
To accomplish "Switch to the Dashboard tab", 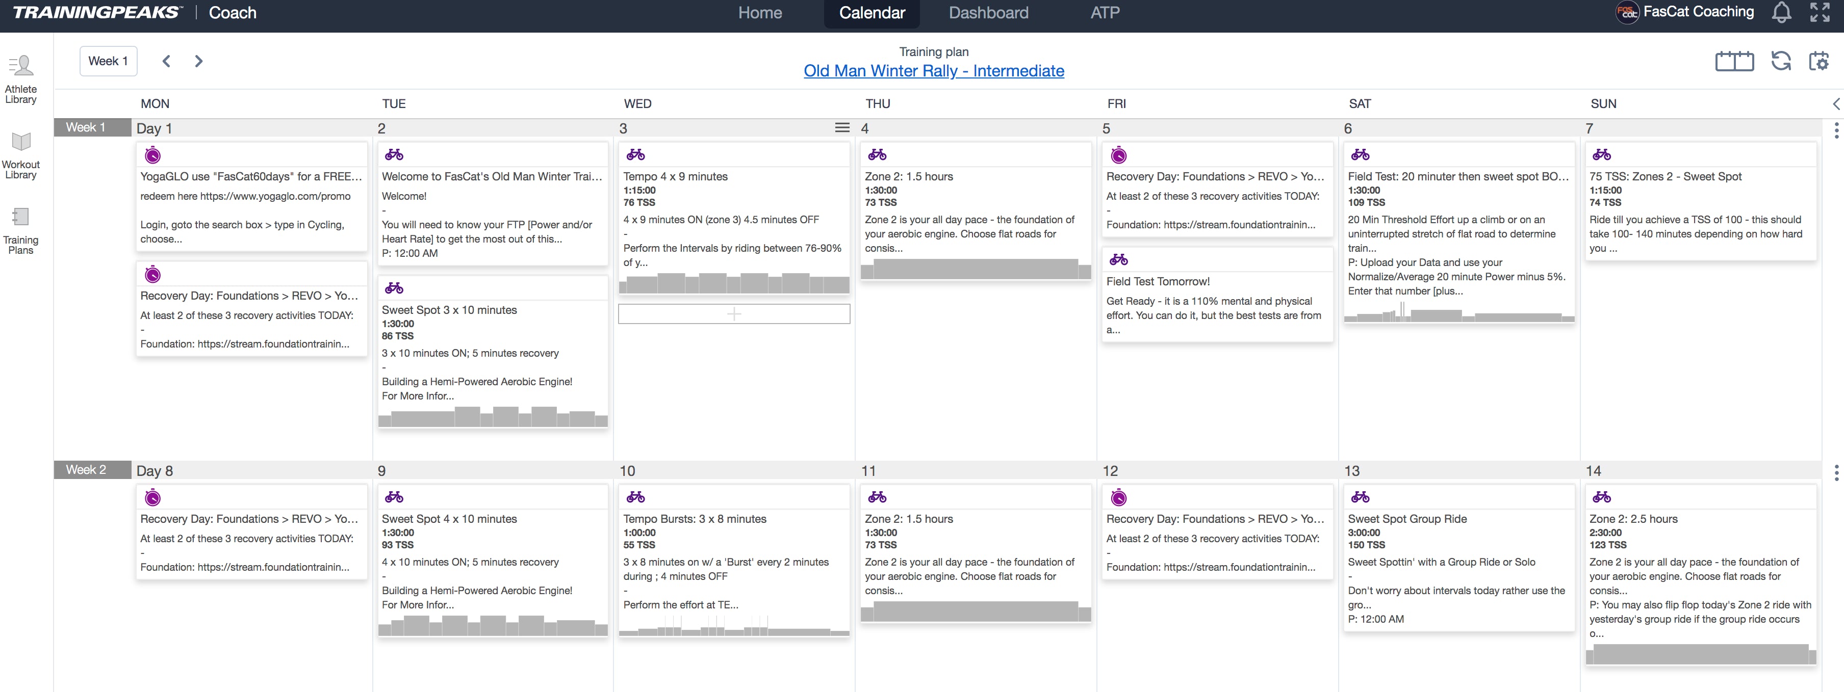I will (988, 13).
